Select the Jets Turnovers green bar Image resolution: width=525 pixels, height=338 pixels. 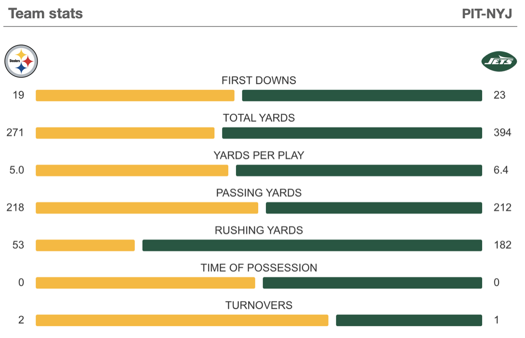[409, 321]
